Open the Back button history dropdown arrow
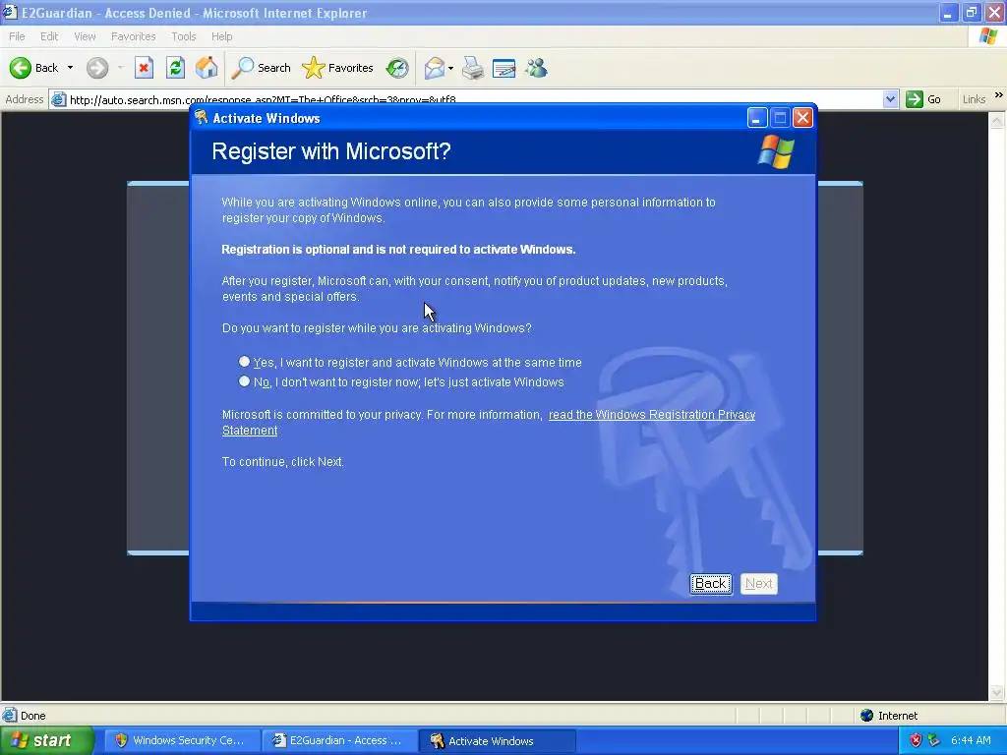The image size is (1007, 755). [x=70, y=68]
